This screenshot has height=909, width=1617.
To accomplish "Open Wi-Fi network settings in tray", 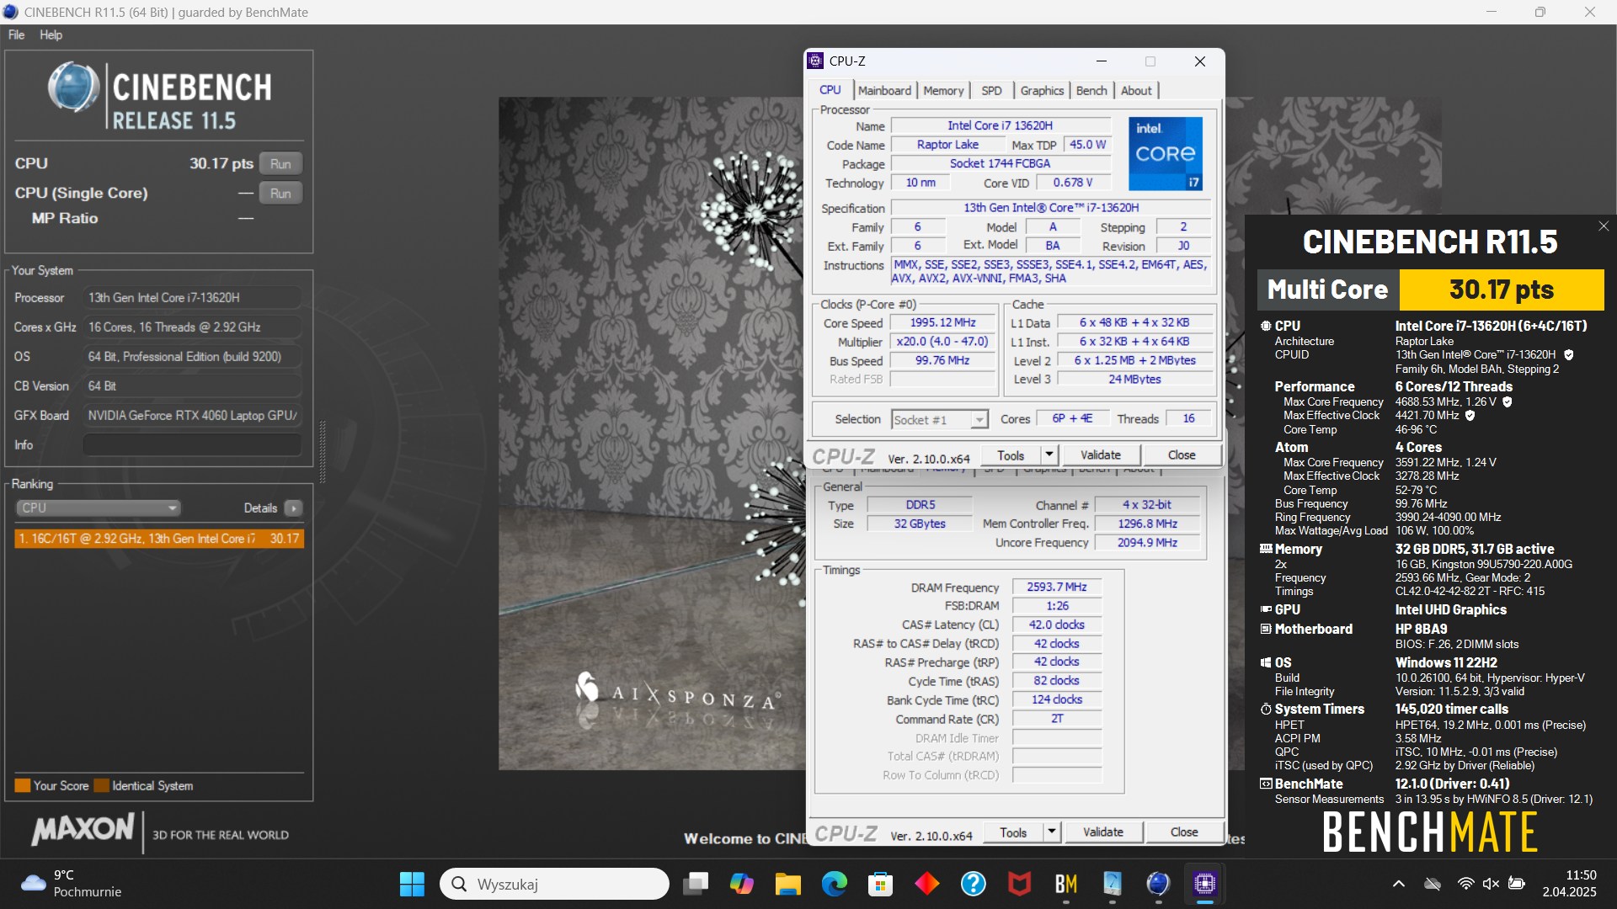I will click(1466, 884).
